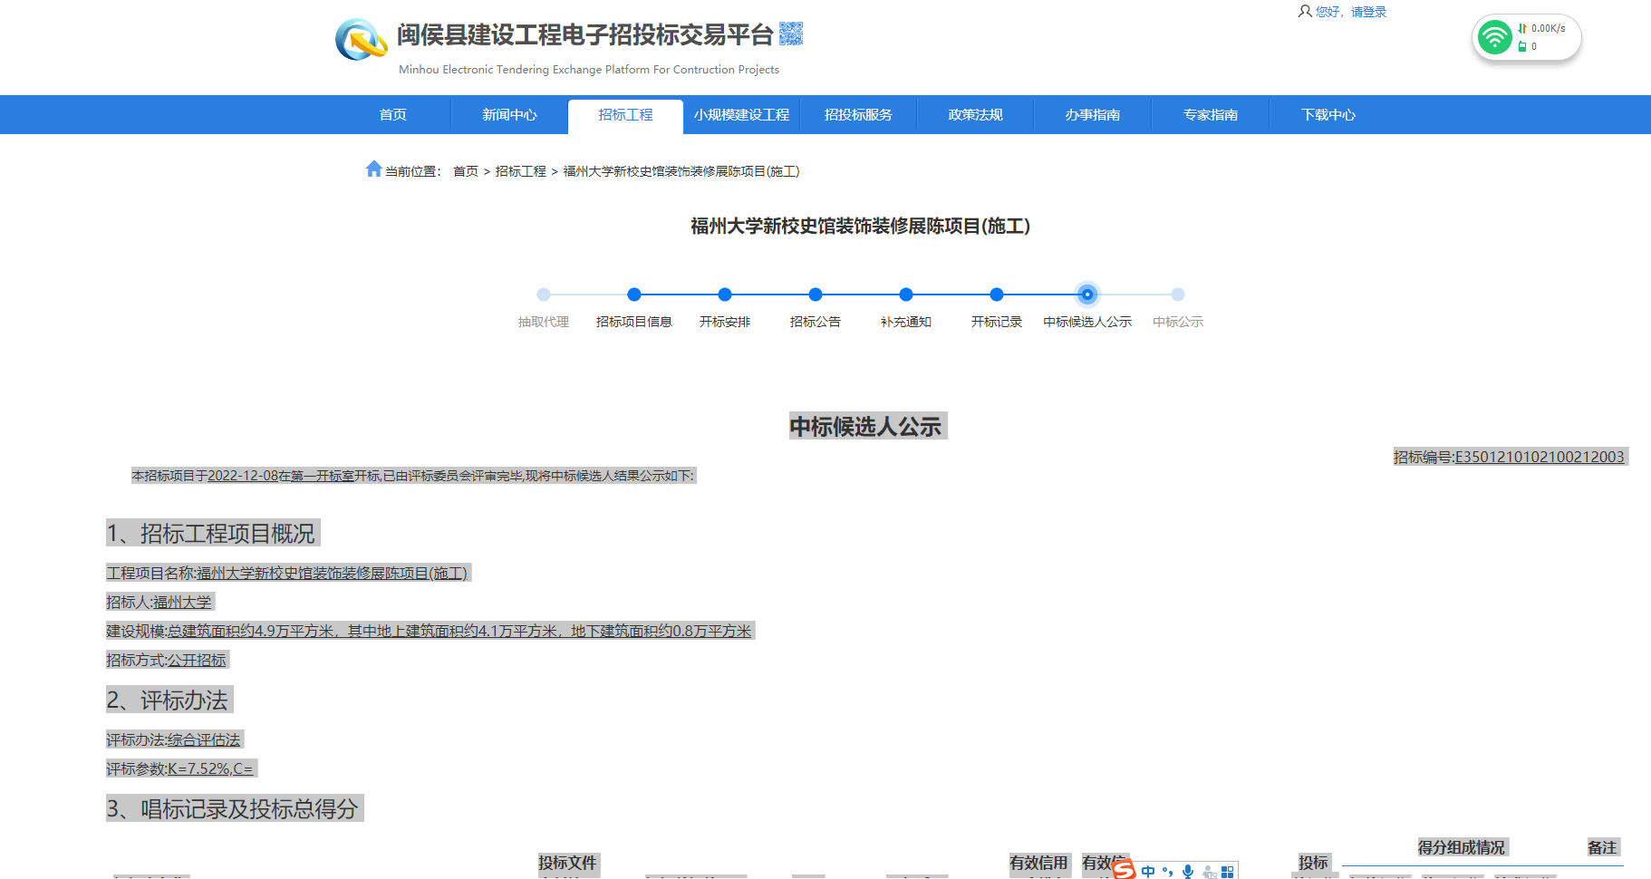Click the Minhou platform globe logo

(361, 40)
